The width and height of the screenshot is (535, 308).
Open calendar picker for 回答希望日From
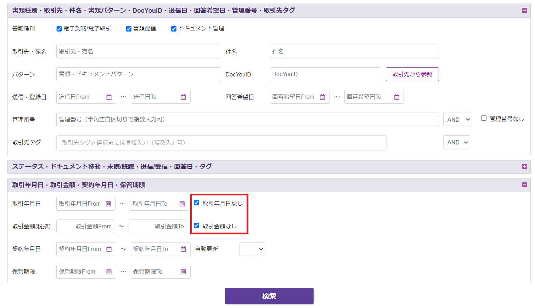[x=322, y=97]
